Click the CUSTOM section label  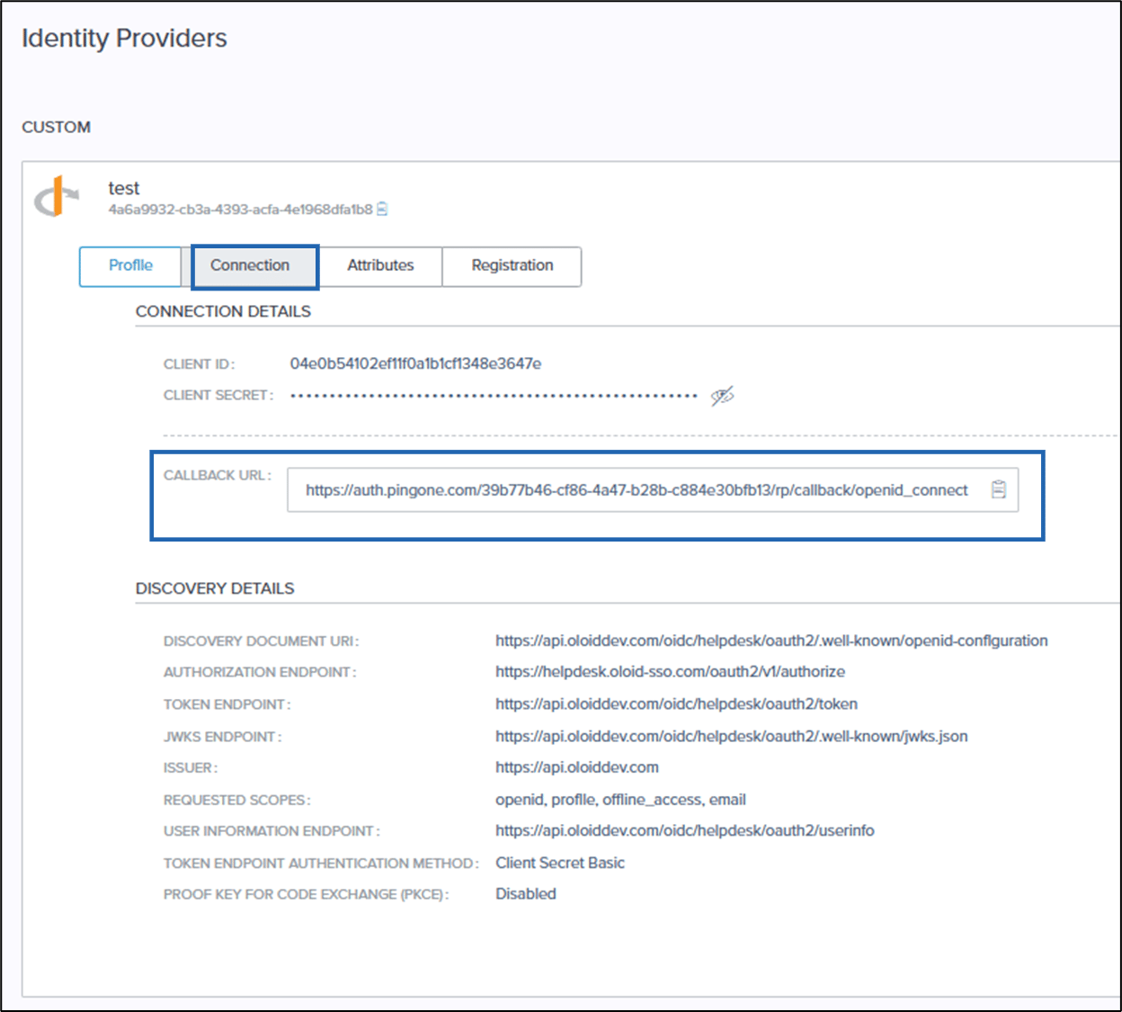coord(56,127)
